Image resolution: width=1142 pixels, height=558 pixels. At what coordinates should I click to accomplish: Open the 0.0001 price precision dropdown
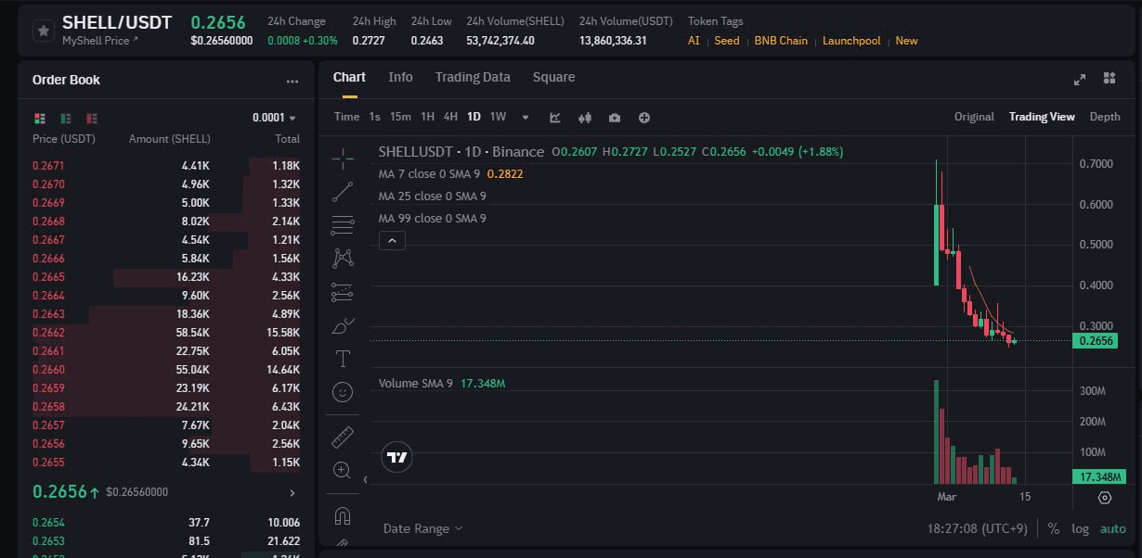tap(274, 118)
